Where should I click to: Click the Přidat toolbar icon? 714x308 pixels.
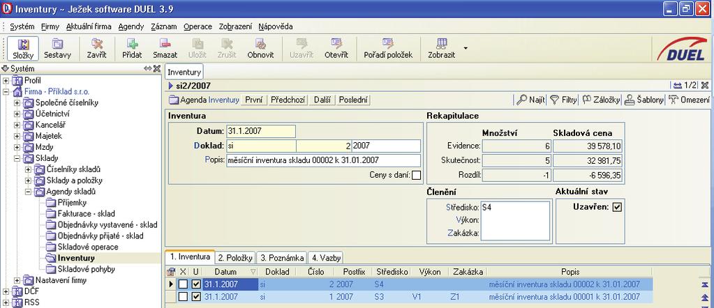(x=132, y=49)
